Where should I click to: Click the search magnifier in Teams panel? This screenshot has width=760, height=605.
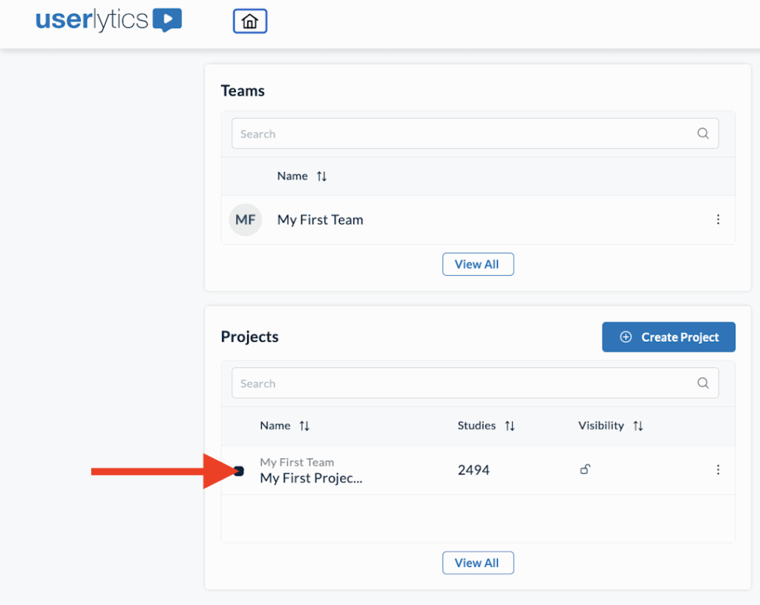702,133
